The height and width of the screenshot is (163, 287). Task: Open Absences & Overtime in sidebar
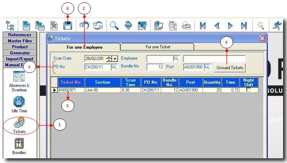point(19,81)
